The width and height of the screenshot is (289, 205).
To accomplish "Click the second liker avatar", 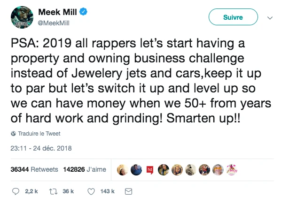I will pos(136,169).
